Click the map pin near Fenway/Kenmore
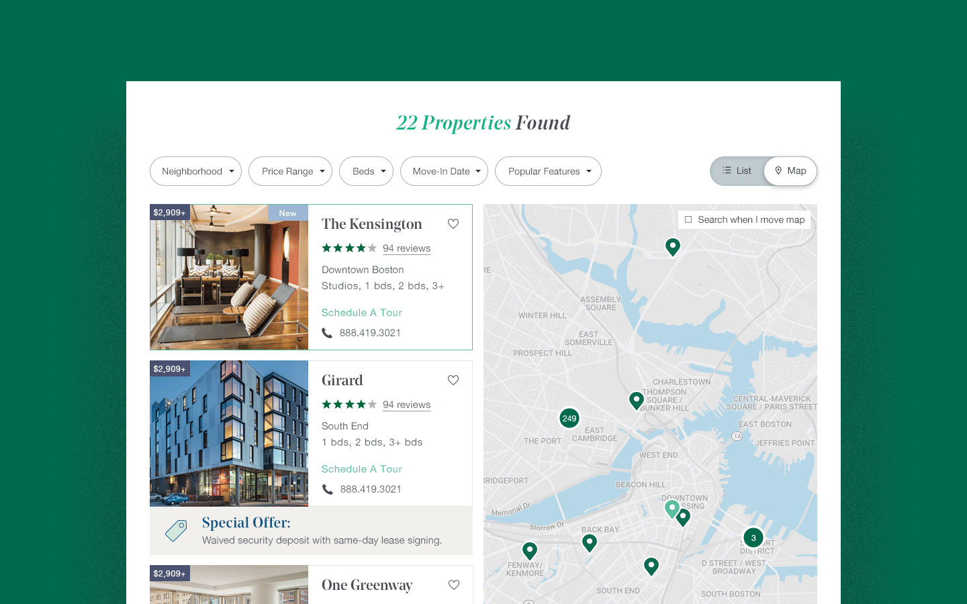The height and width of the screenshot is (604, 967). coord(530,550)
